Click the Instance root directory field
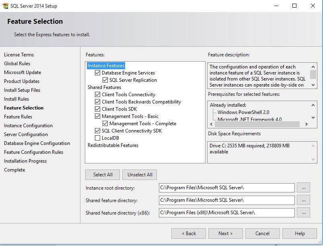 pyautogui.click(x=226, y=188)
